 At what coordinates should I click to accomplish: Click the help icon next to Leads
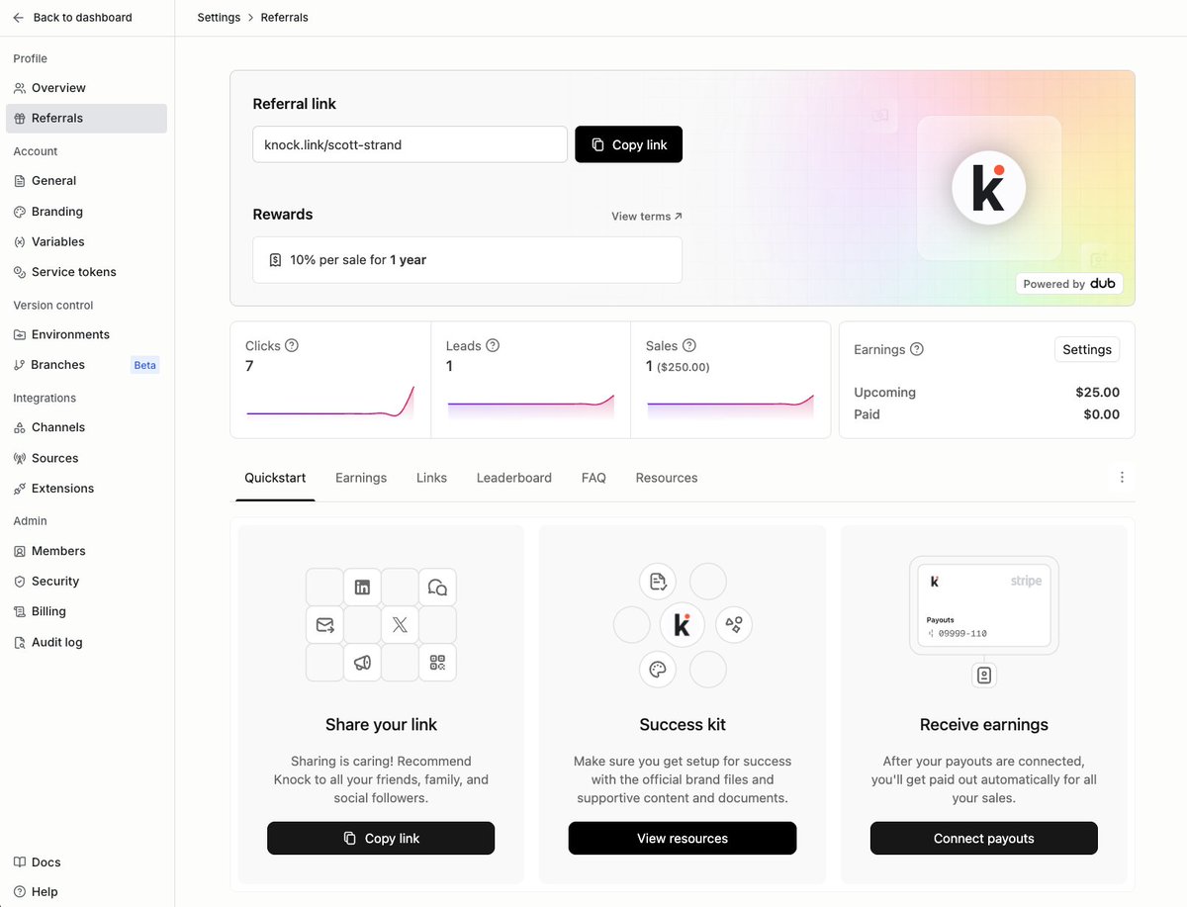[493, 345]
